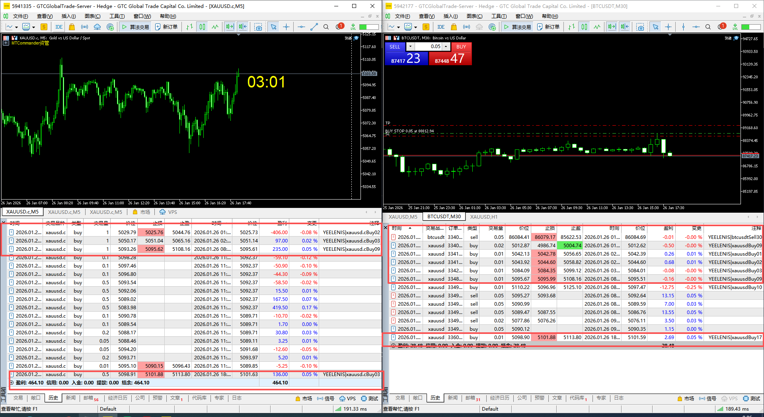Switch to line chart in XAUUSD window
This screenshot has height=417, width=764.
tap(215, 27)
